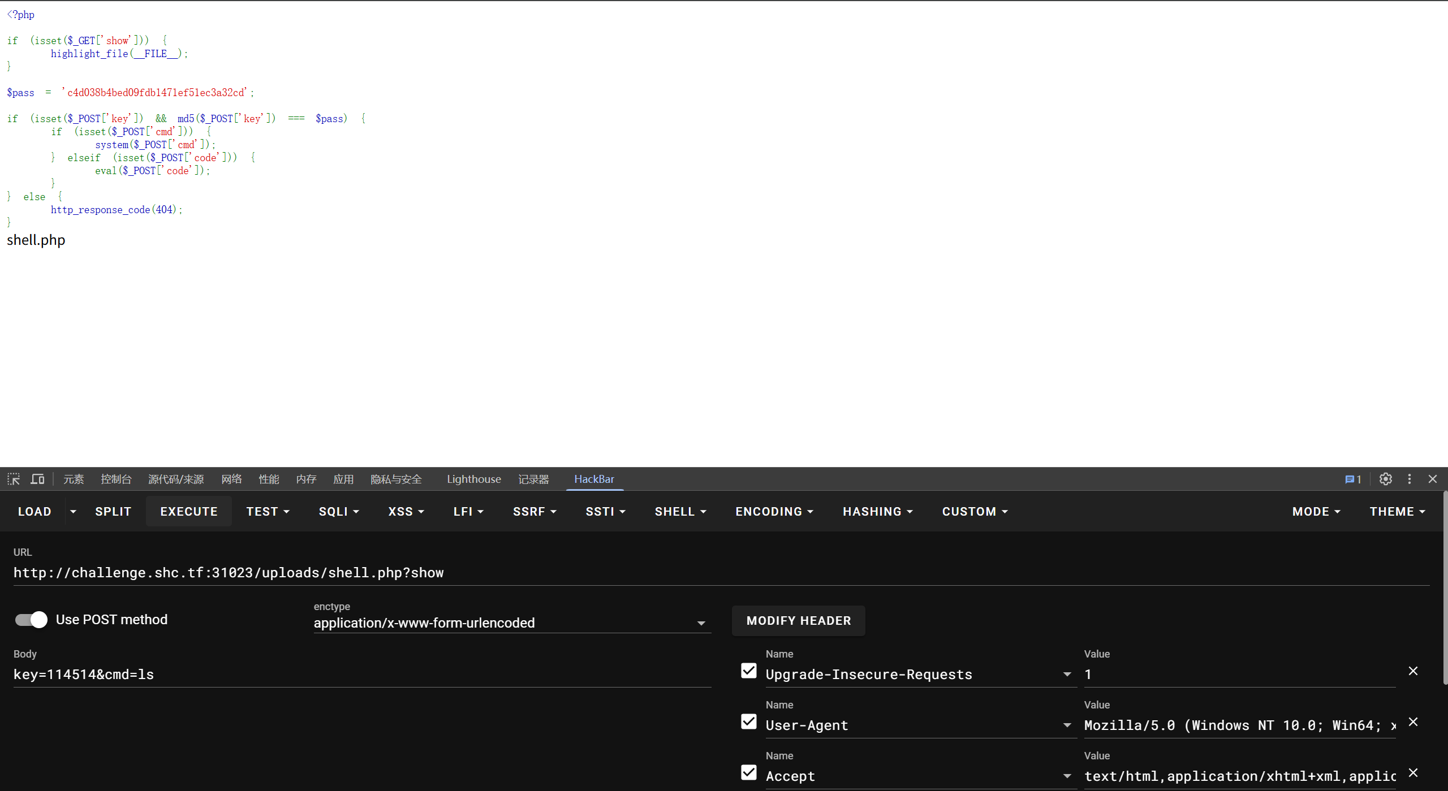Click the issues counter badge
Viewport: 1448px width, 791px height.
(x=1353, y=479)
